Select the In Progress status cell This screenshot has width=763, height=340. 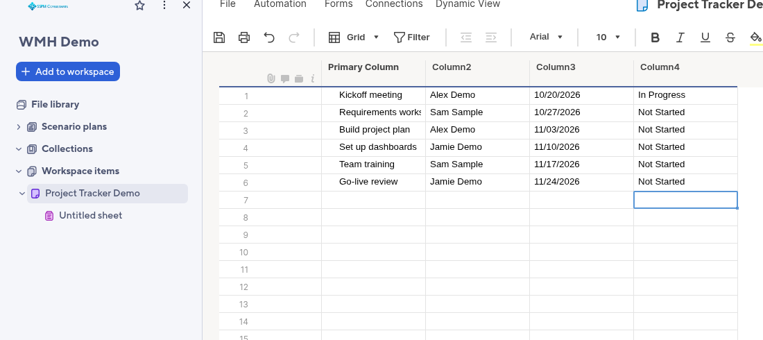pyautogui.click(x=685, y=96)
